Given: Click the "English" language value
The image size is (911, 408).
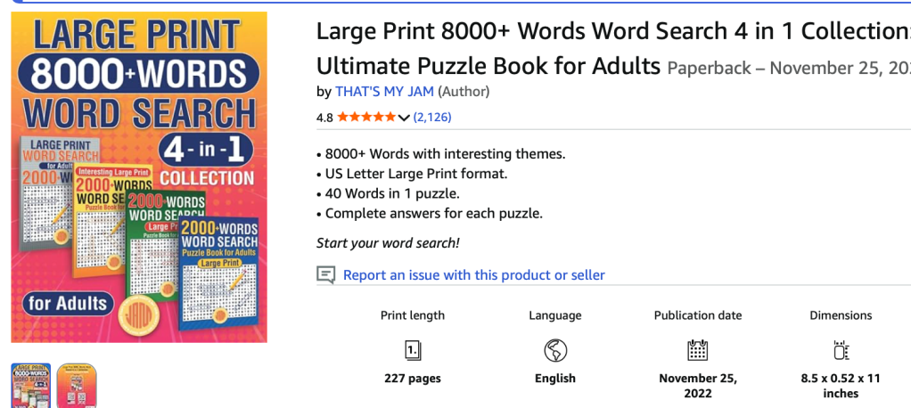Looking at the screenshot, I should coord(555,379).
